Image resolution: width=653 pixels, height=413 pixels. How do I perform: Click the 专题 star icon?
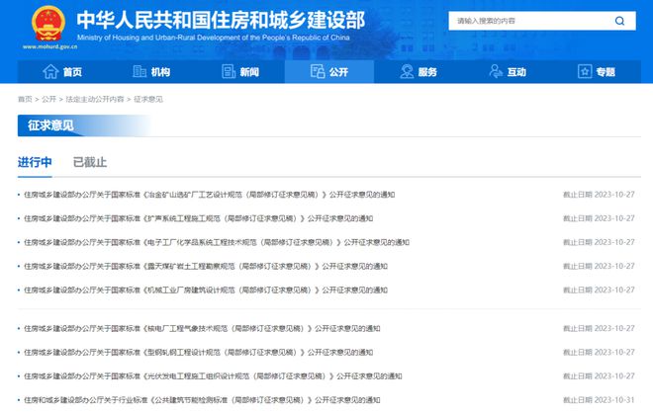click(x=585, y=71)
